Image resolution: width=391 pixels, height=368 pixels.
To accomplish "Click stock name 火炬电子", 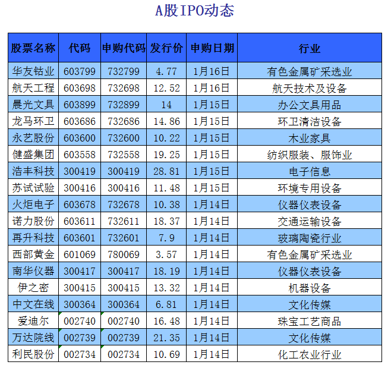I will pyautogui.click(x=33, y=205).
